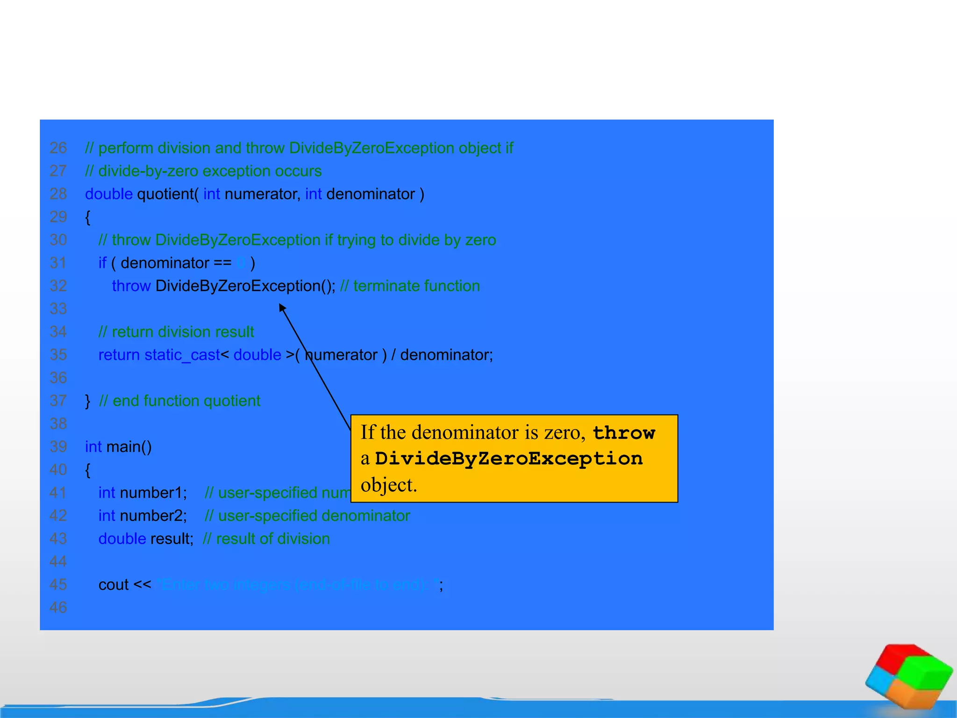Click the 'return static_cast' statement
This screenshot has width=957, height=718.
click(x=159, y=355)
